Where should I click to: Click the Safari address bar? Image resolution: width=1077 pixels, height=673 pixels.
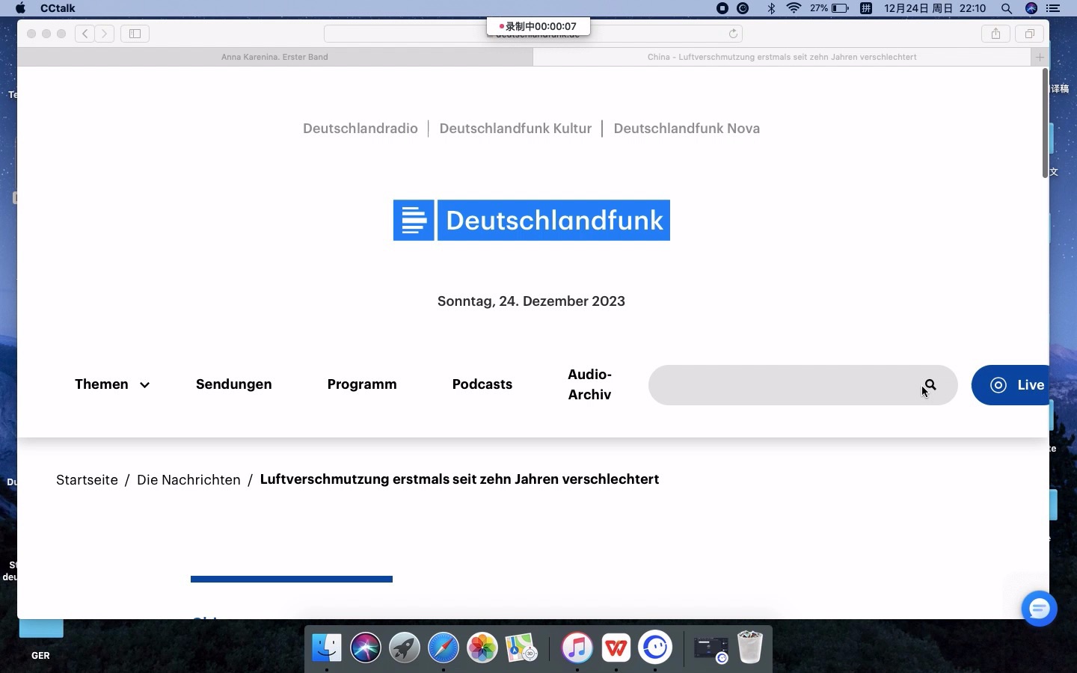point(533,34)
